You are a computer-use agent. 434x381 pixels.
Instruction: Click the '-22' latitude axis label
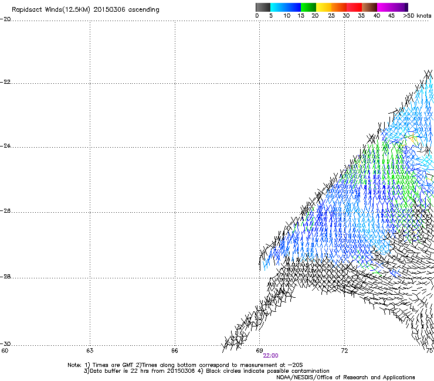tap(5, 82)
